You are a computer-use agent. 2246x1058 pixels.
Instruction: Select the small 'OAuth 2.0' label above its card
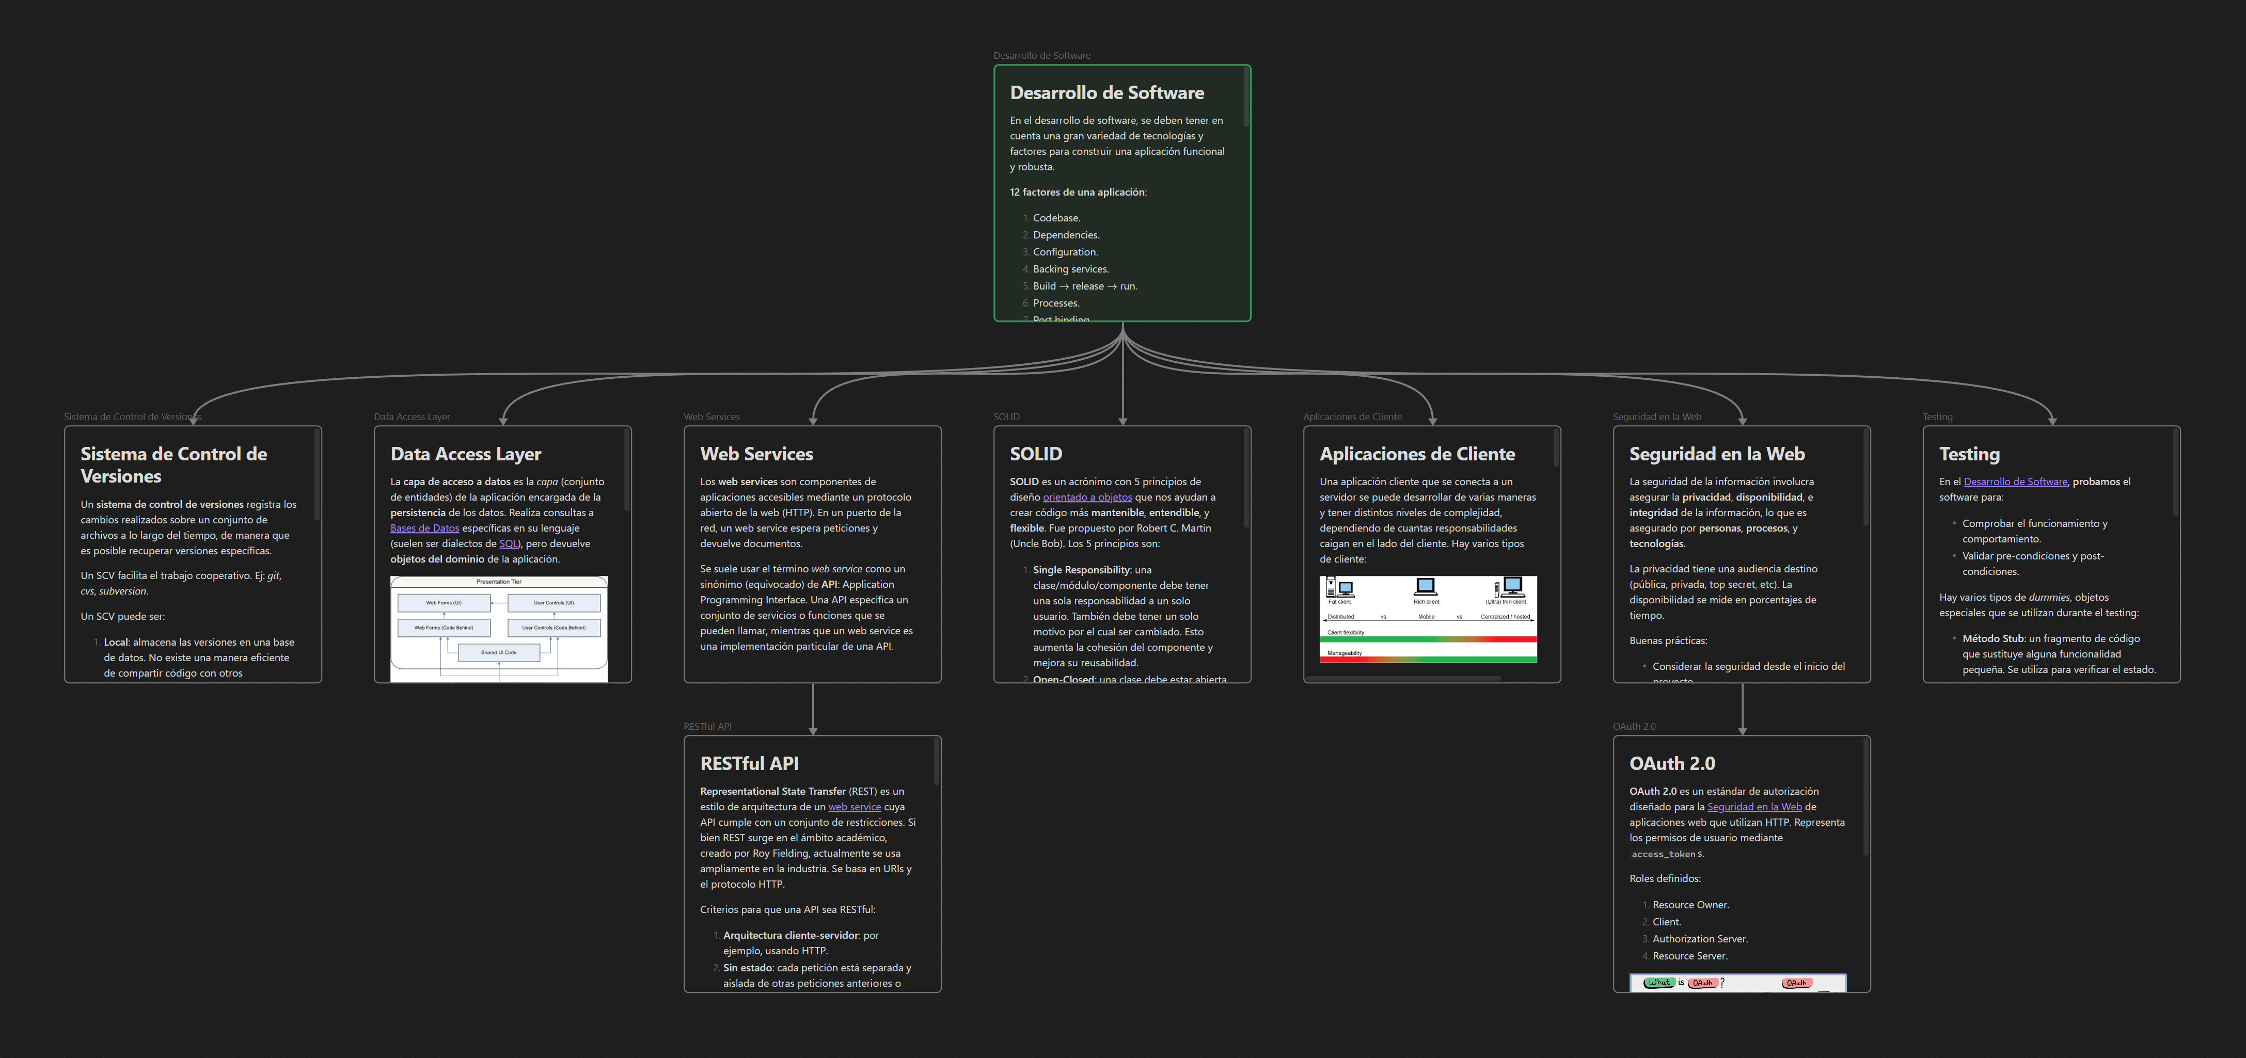(1634, 727)
